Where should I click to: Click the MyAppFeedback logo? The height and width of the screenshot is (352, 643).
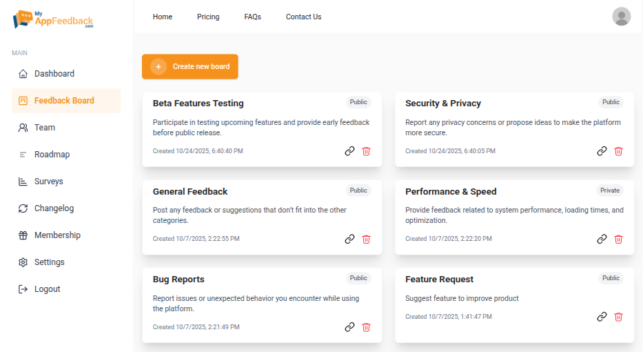(53, 19)
